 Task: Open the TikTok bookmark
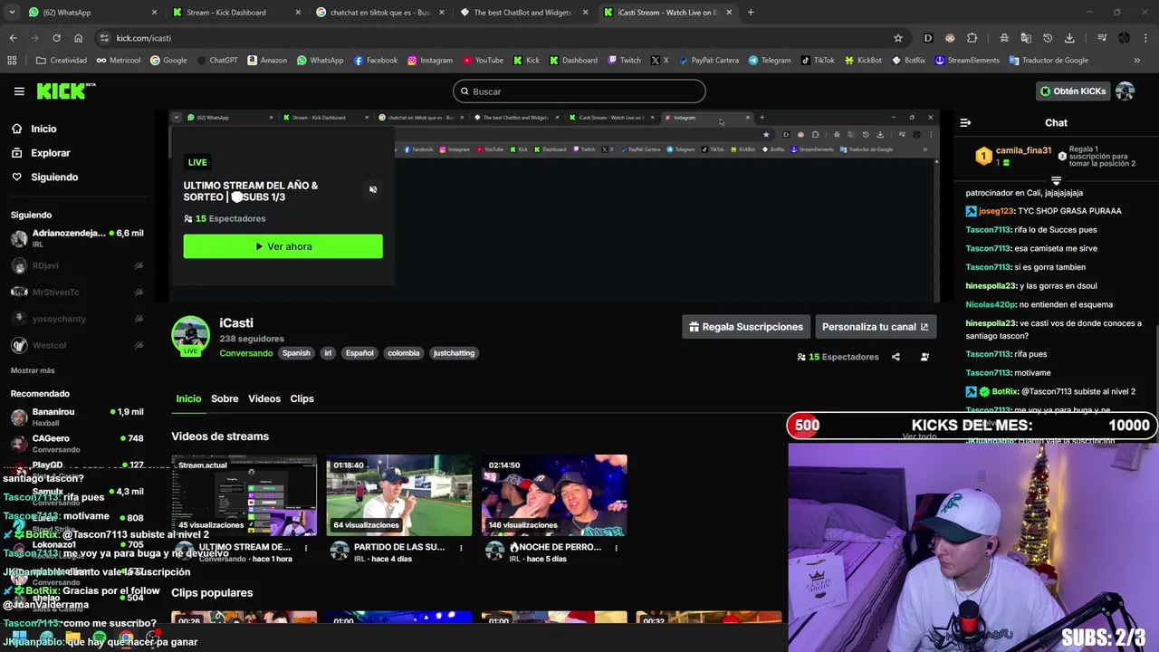[x=818, y=61]
